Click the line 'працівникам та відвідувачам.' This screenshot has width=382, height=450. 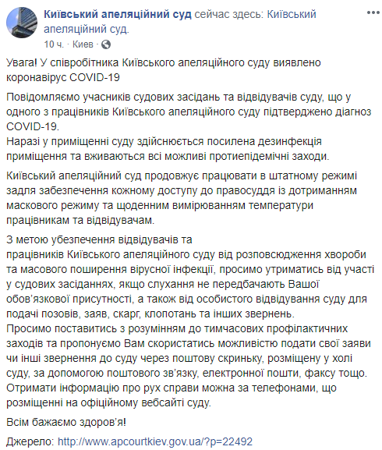pyautogui.click(x=80, y=220)
